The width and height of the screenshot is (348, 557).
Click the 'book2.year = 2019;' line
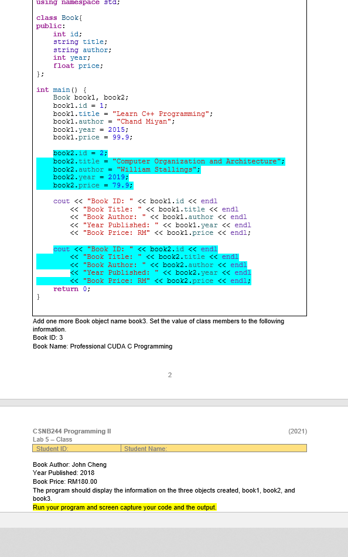tap(91, 177)
